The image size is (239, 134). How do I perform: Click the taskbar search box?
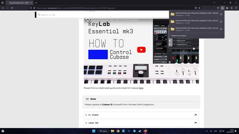pos(103,131)
